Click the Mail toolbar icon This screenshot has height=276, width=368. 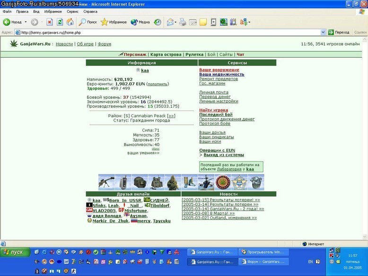tap(170, 22)
